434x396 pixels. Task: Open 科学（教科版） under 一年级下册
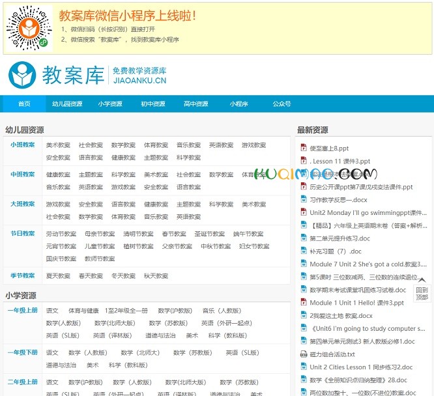[x=128, y=365]
